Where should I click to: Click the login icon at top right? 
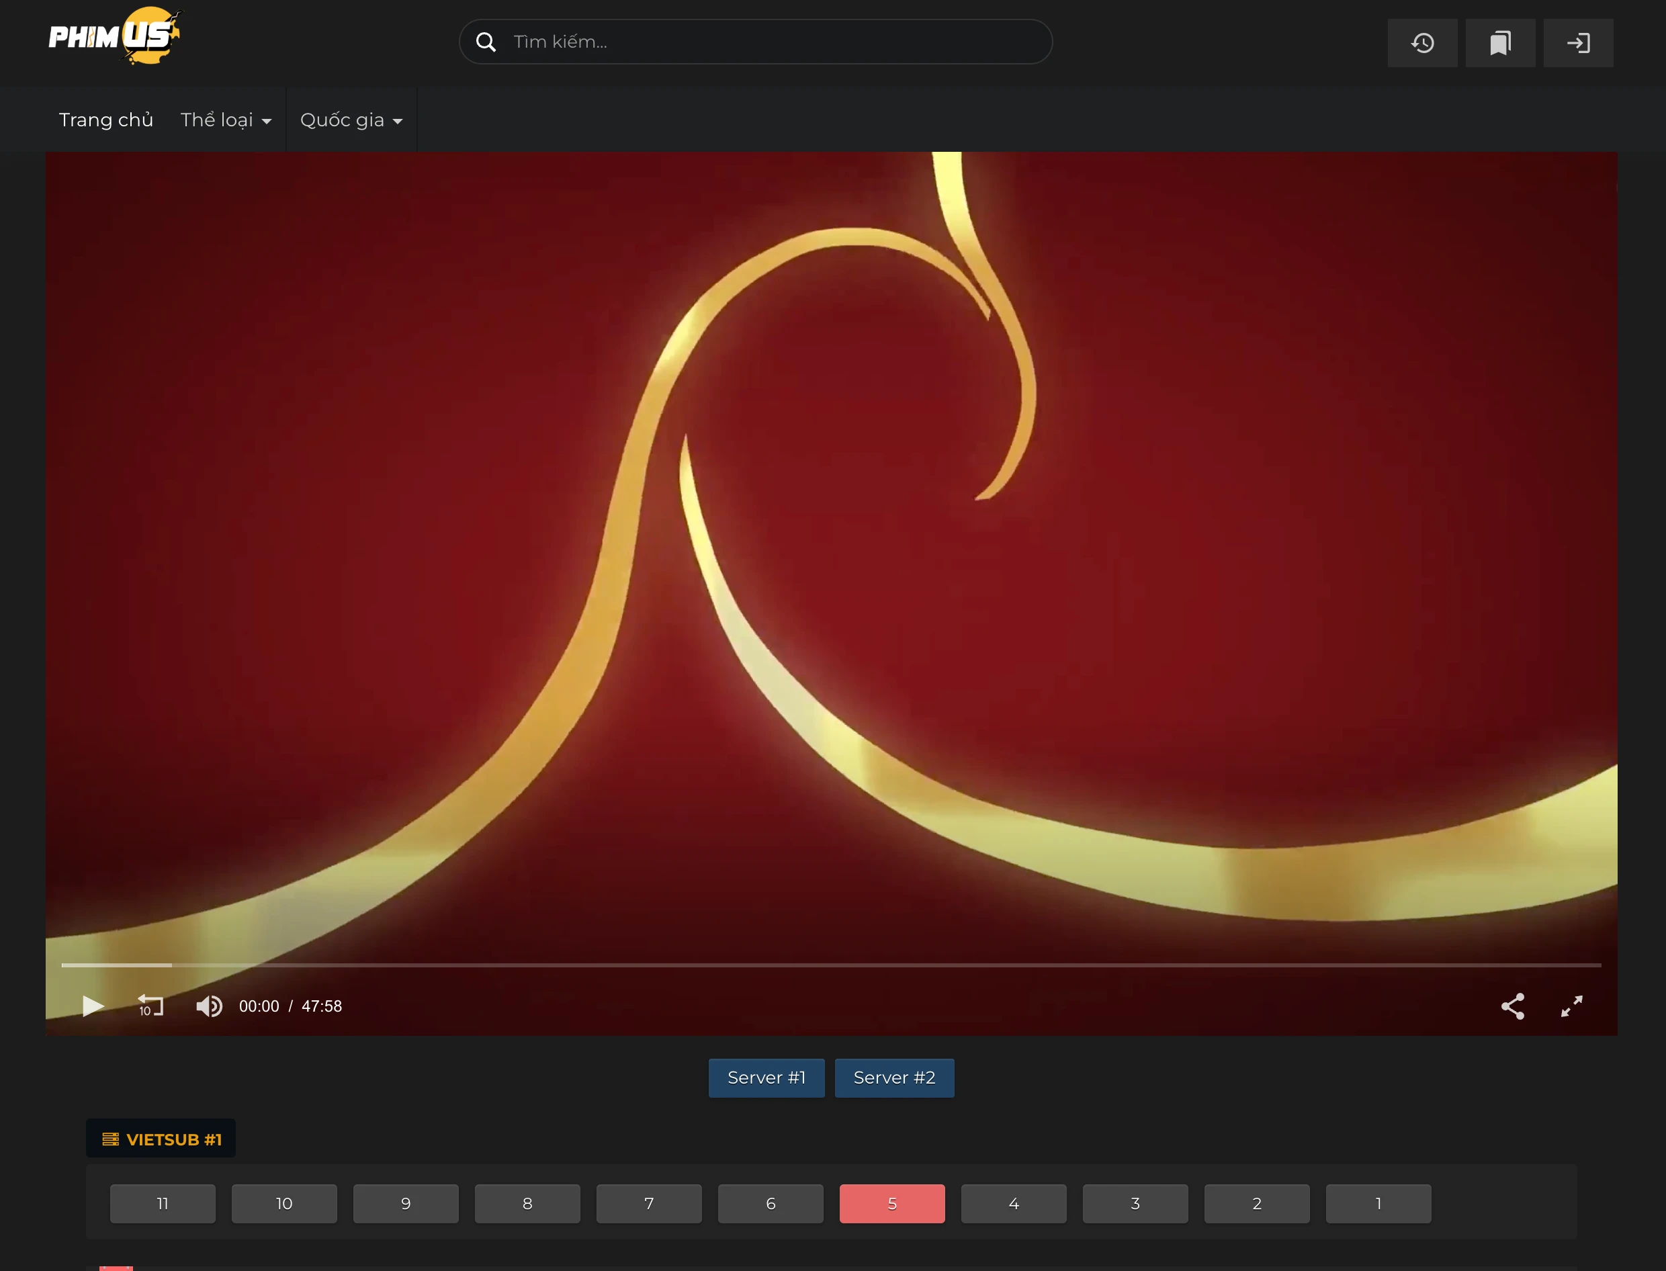pyautogui.click(x=1578, y=42)
